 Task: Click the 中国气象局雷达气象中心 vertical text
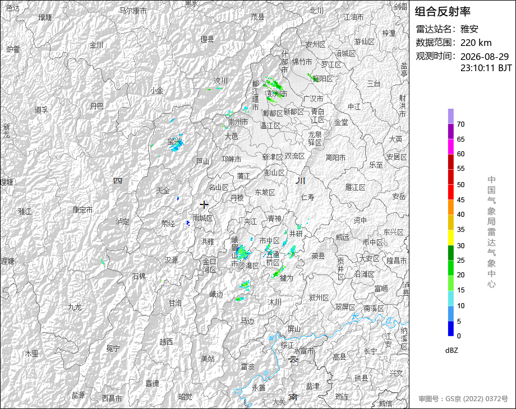point(491,232)
